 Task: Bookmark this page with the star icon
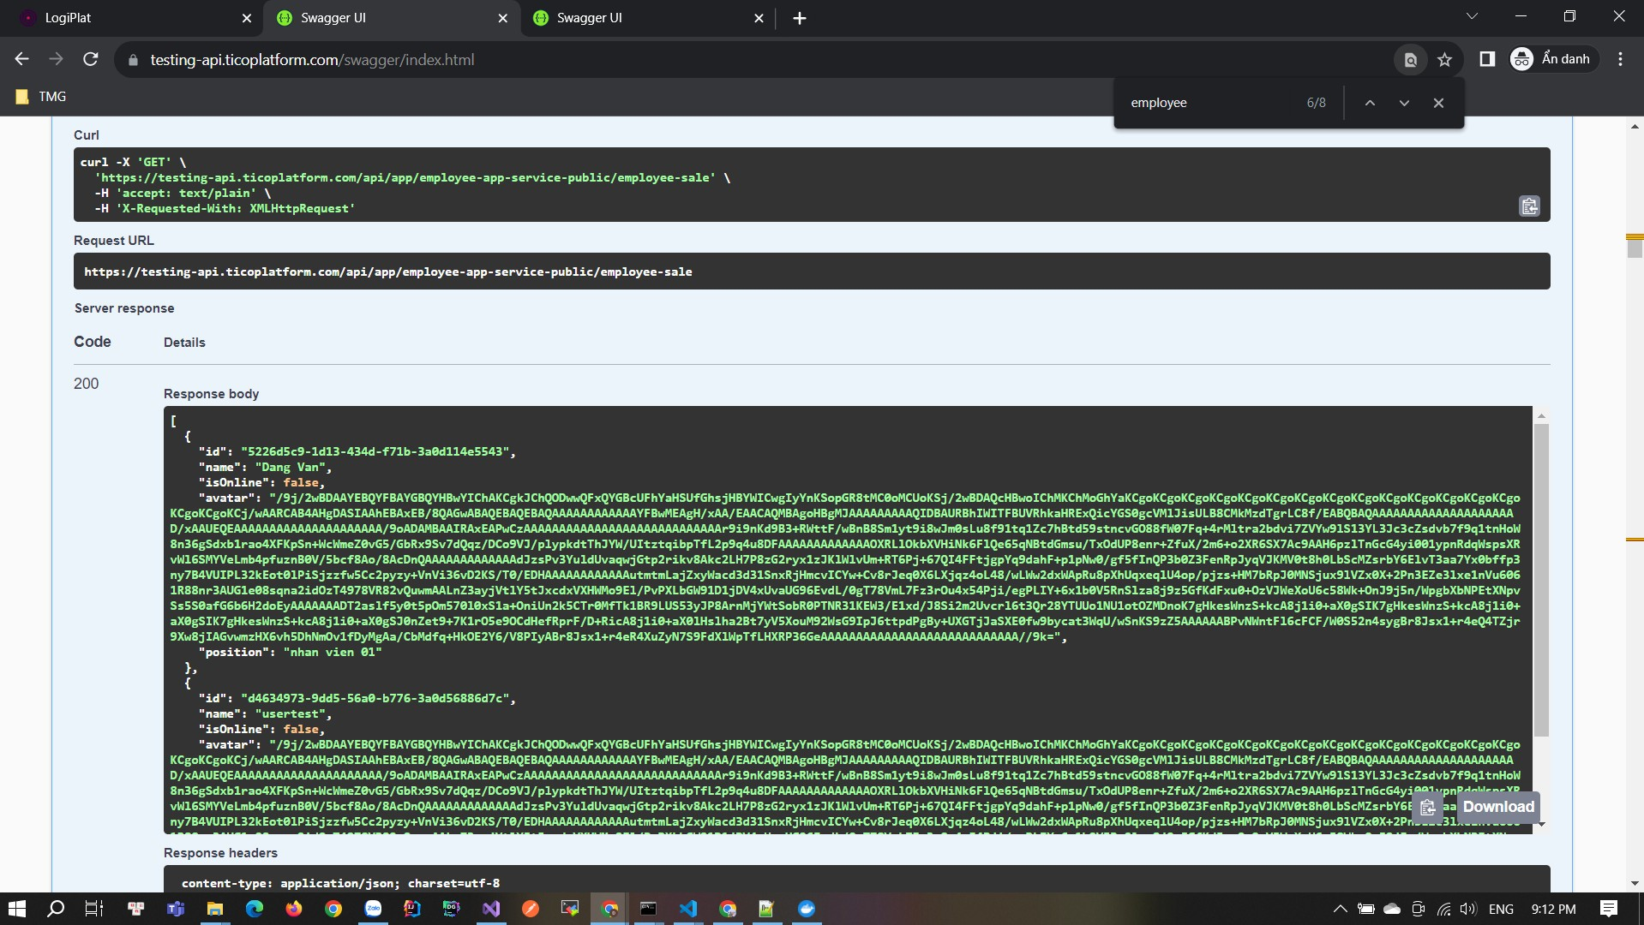1445,60
